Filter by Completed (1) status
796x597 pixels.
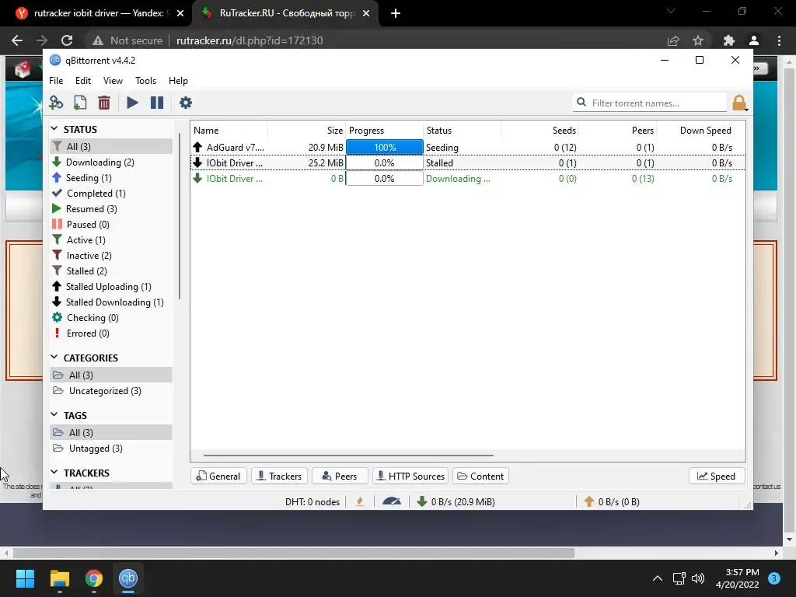coord(111,194)
